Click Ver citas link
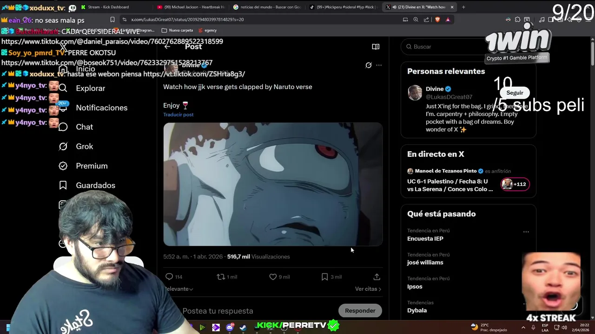 pos(368,289)
